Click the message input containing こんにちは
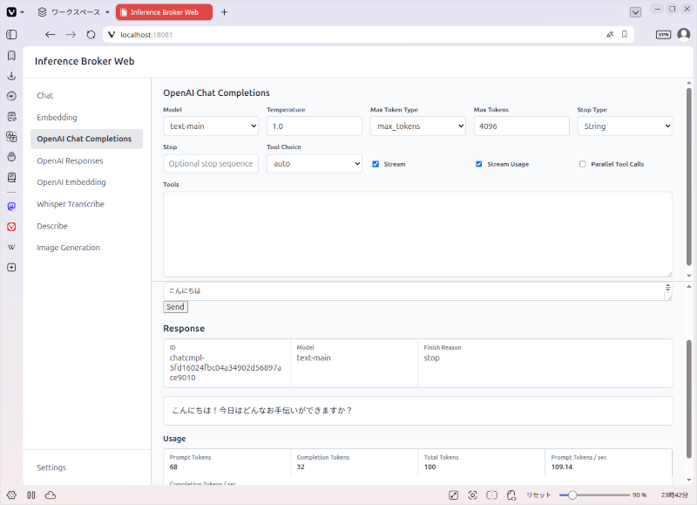The width and height of the screenshot is (697, 505). (418, 291)
